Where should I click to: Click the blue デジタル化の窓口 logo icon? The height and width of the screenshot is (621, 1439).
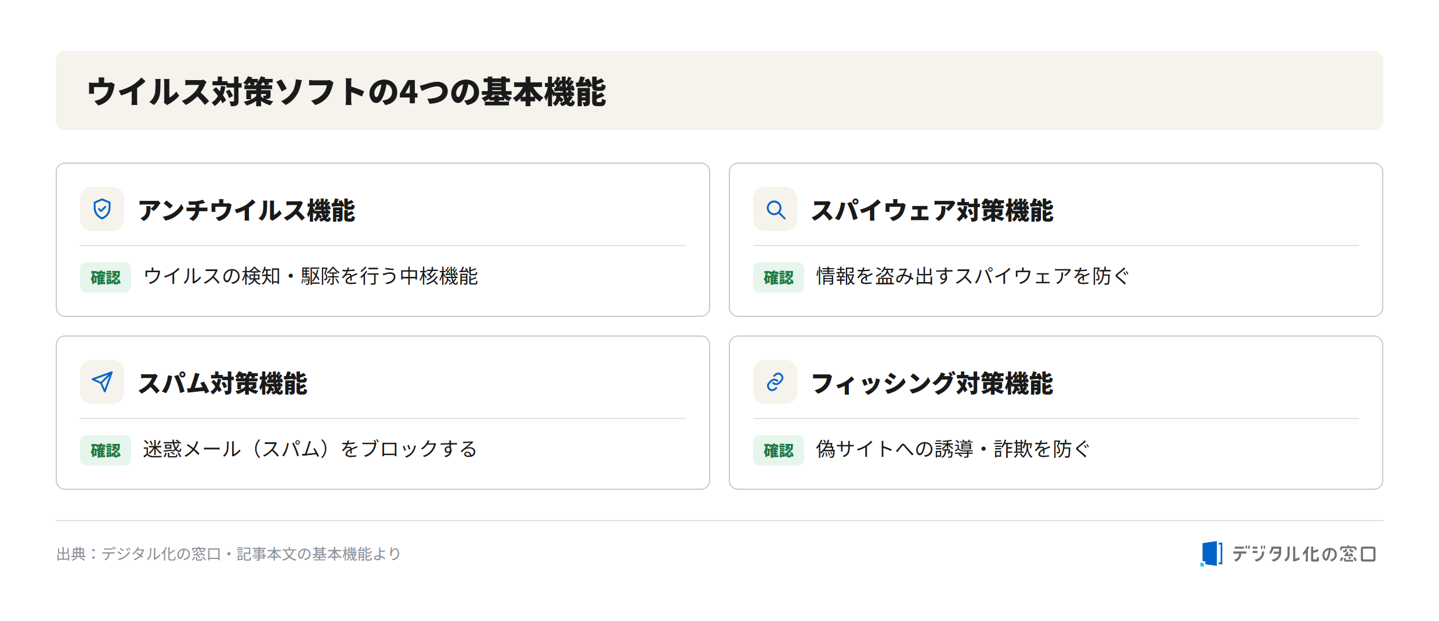(1211, 554)
